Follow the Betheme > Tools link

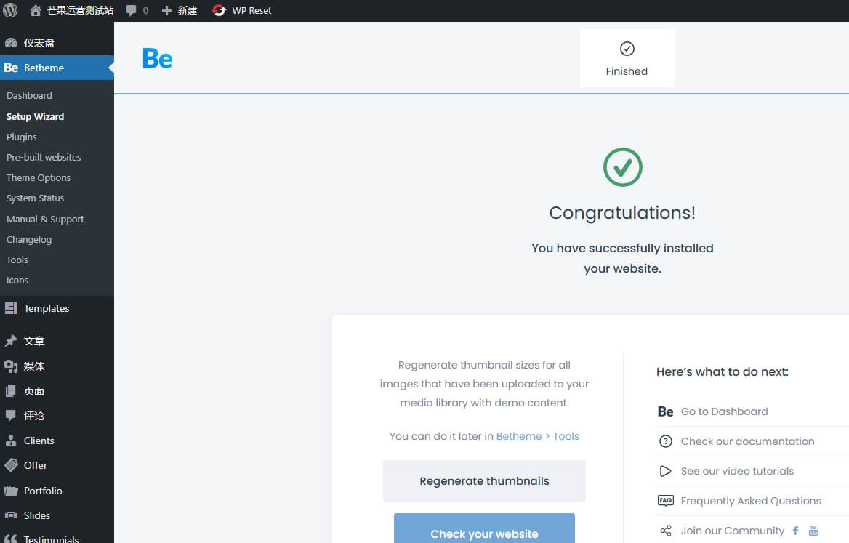click(x=538, y=436)
